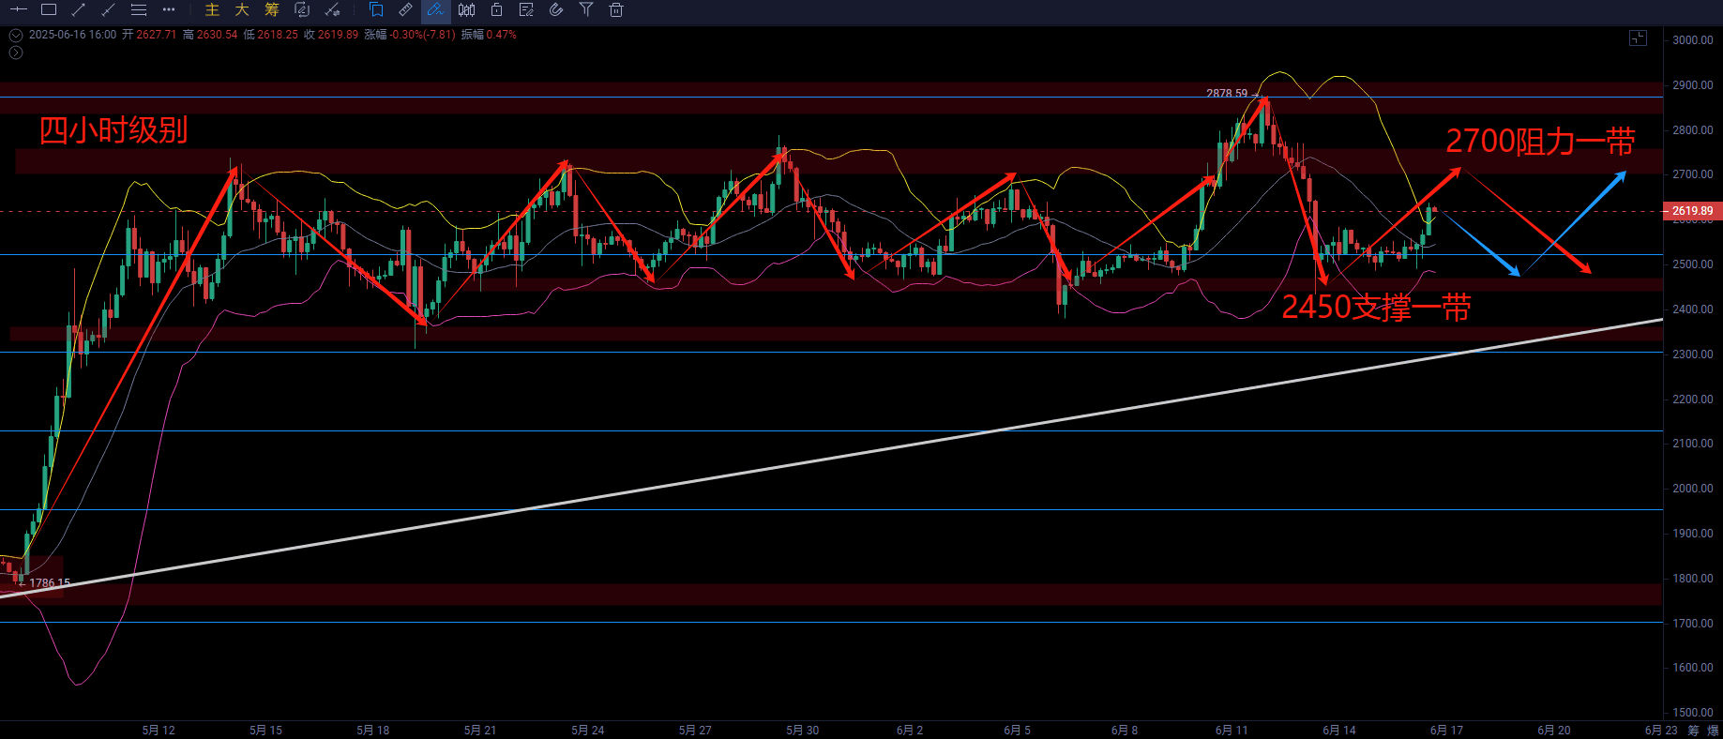Click the 爆 button at bottom right
This screenshot has width=1723, height=739.
[x=1714, y=730]
